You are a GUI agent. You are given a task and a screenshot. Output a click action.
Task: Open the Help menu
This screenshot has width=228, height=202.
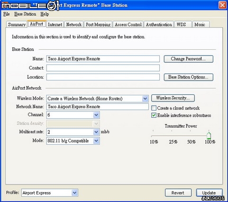click(x=45, y=14)
